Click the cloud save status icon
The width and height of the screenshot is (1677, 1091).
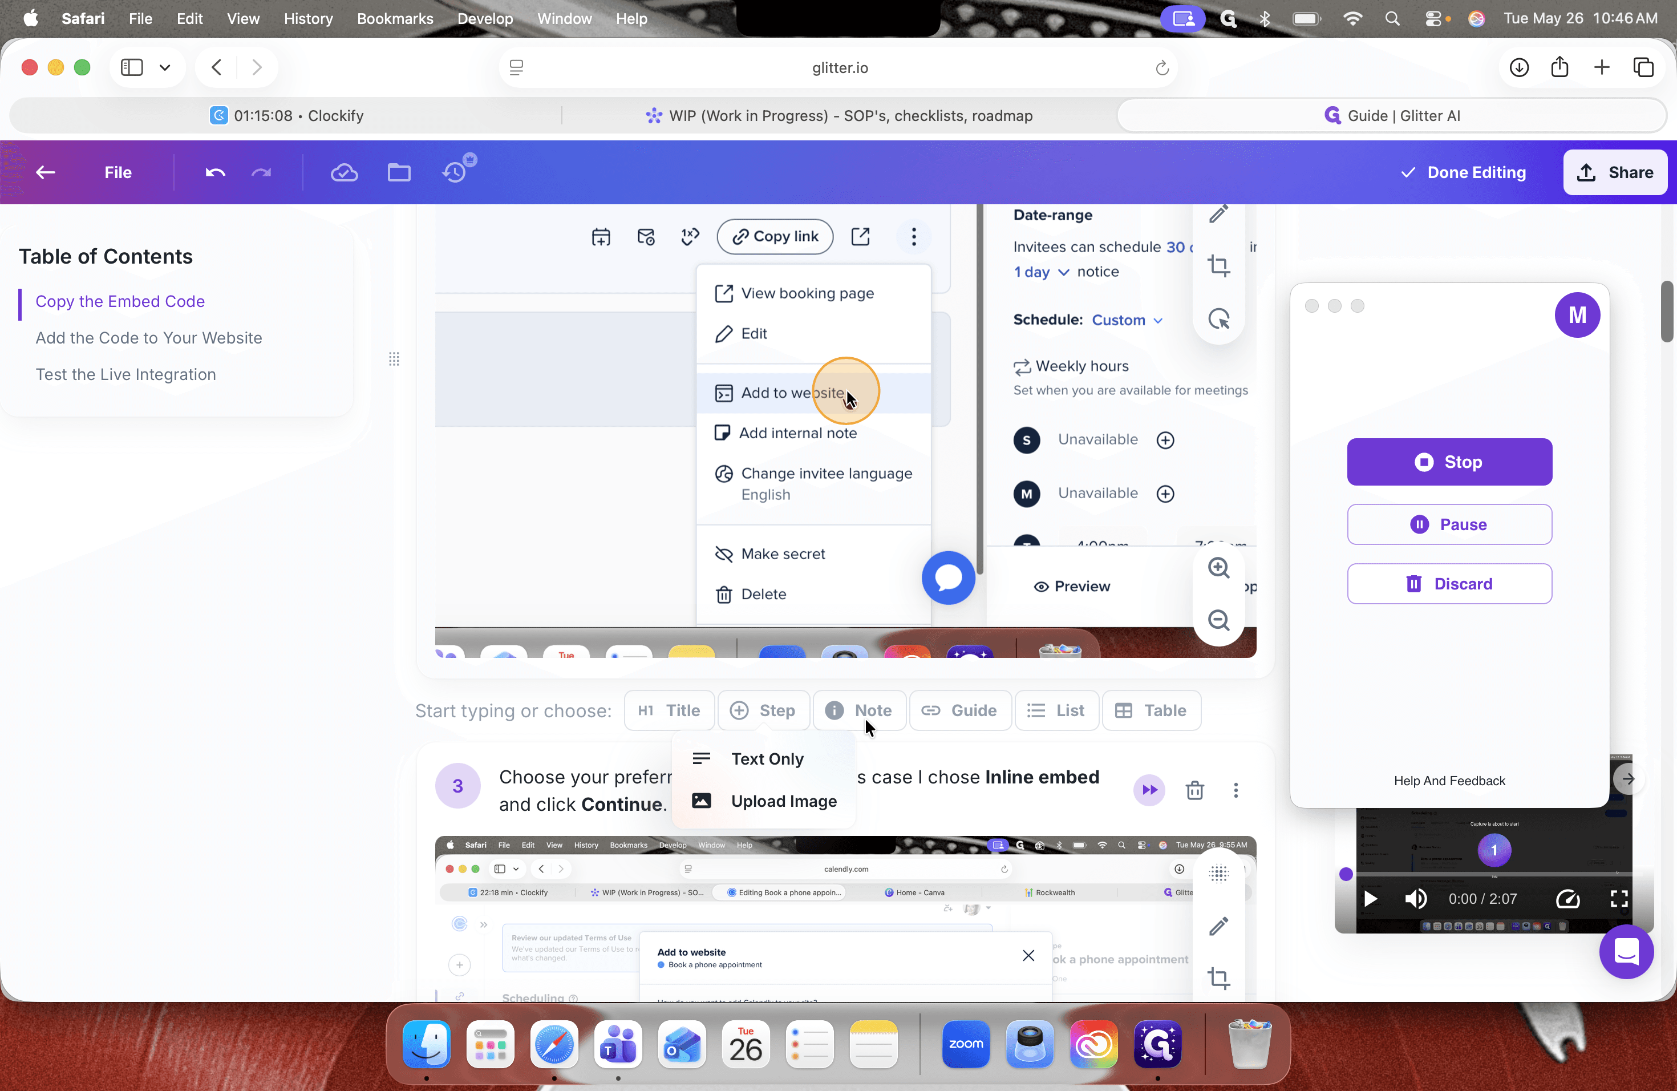click(x=344, y=172)
